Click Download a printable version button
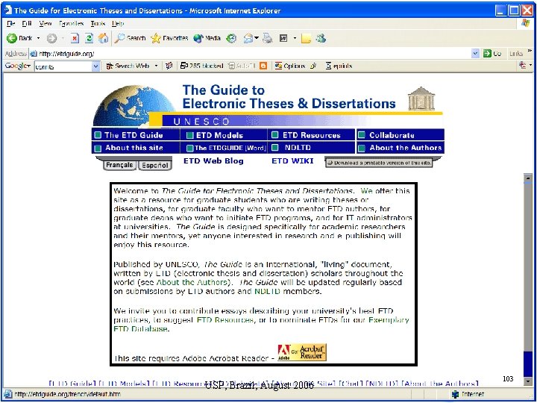This screenshot has width=537, height=403. [379, 163]
